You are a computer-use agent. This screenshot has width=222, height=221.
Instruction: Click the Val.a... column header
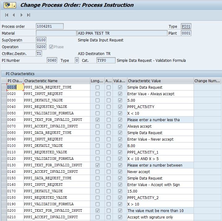point(120,81)
